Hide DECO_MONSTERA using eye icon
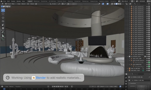This screenshot has height=90, width=151. tap(147, 64)
